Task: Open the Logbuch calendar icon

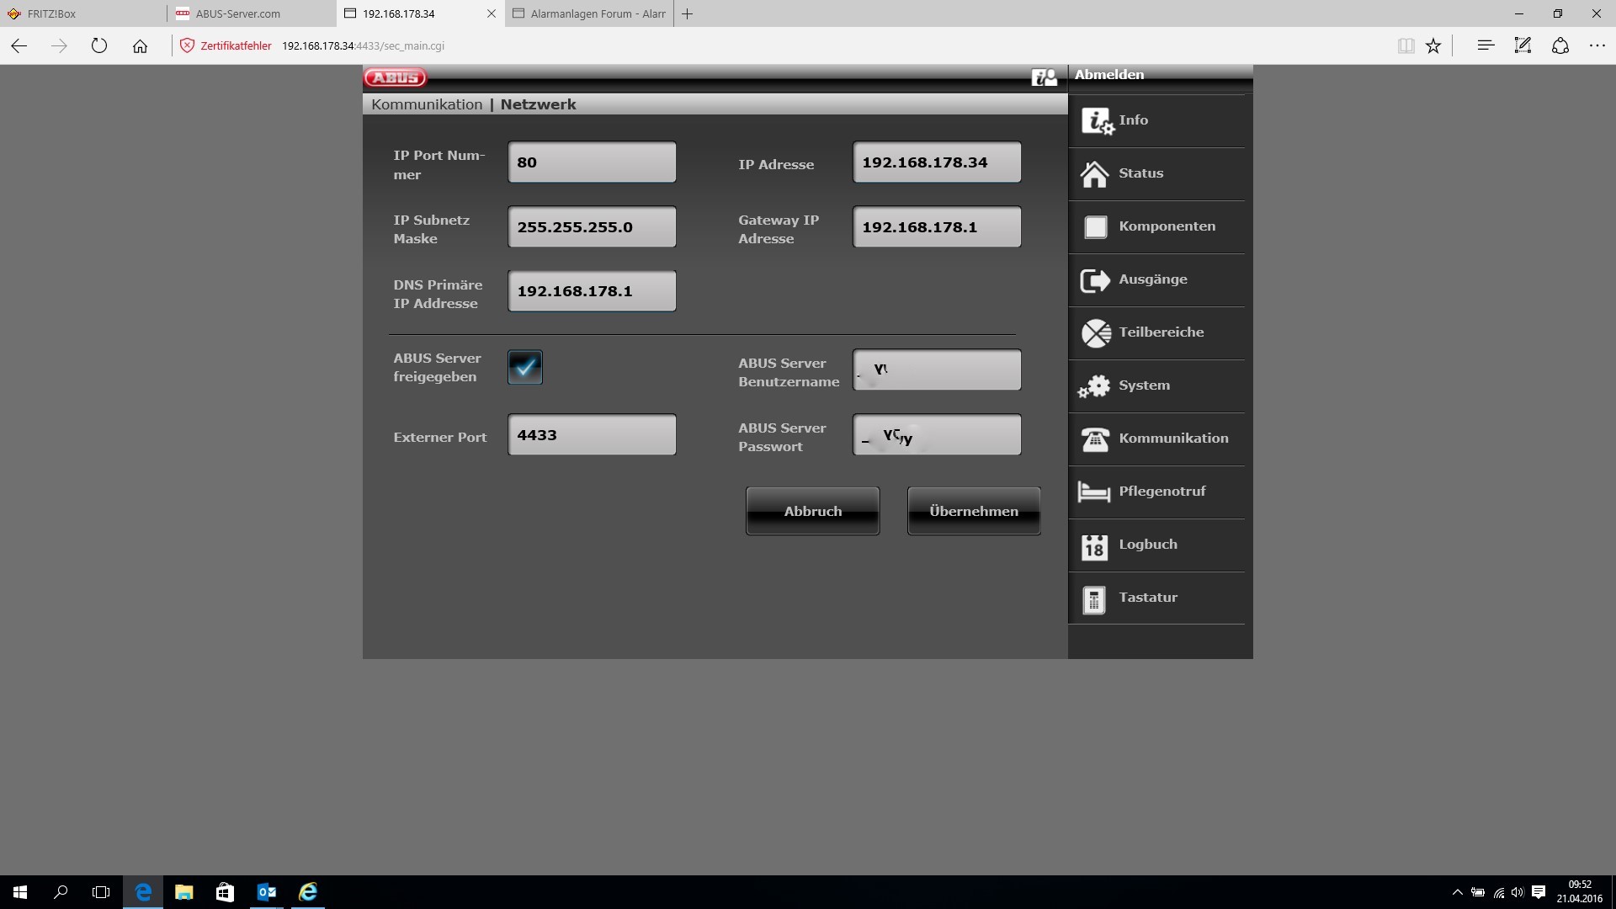Action: point(1093,546)
